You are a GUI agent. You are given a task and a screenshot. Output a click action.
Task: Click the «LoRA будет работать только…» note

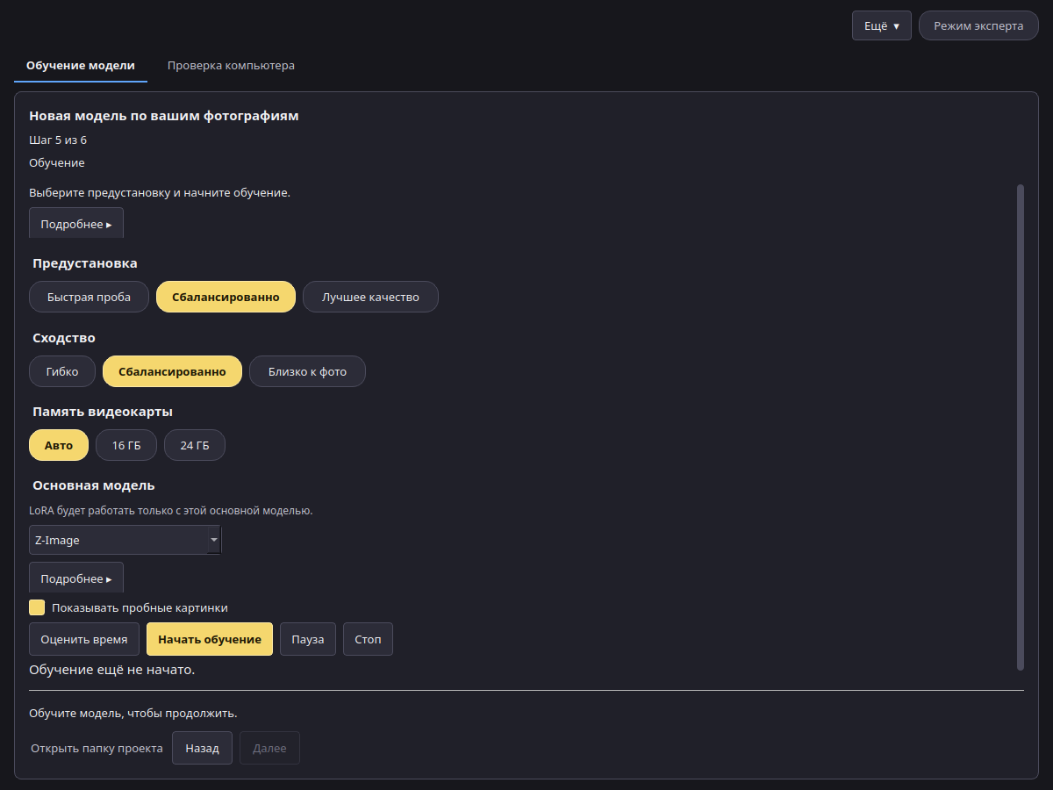171,510
